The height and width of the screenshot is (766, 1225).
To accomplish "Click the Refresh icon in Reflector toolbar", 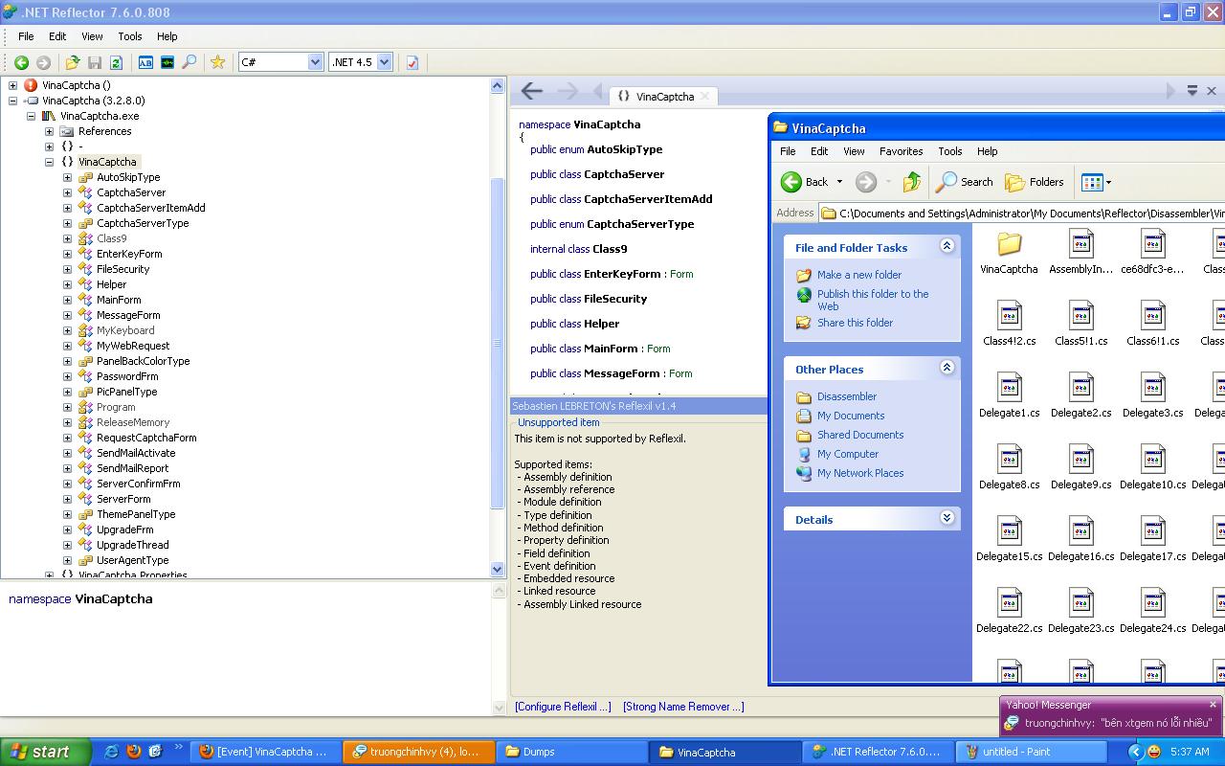I will (x=116, y=62).
